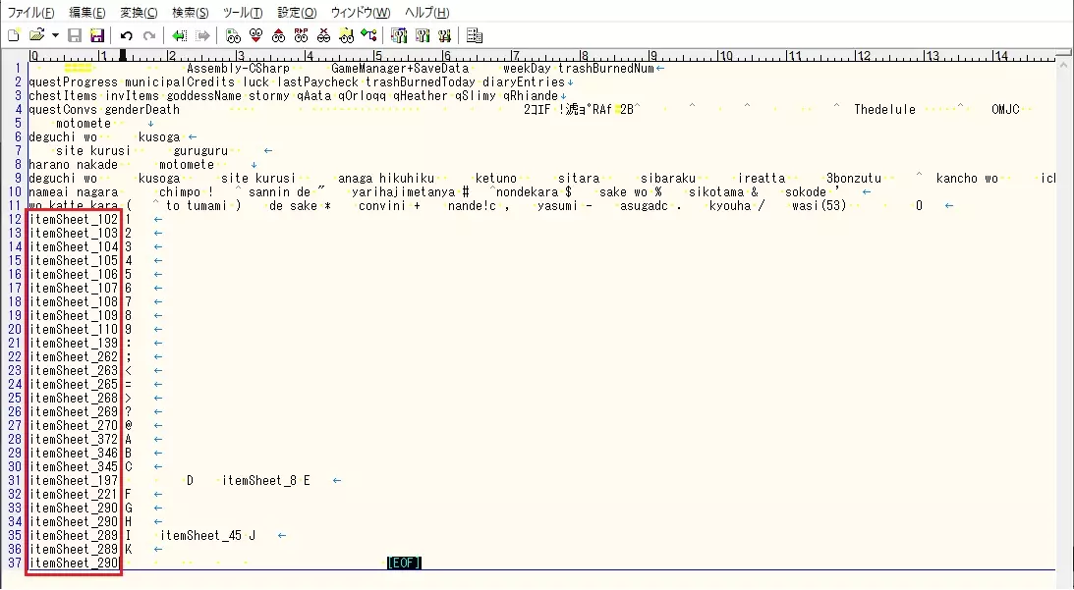Click 'itemSheet_346' on line 29
Image resolution: width=1074 pixels, height=590 pixels.
click(74, 453)
